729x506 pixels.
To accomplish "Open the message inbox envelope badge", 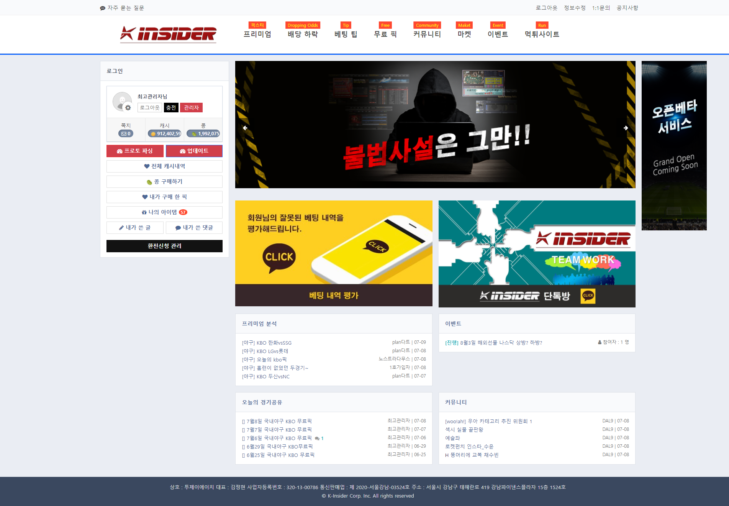I will click(x=126, y=134).
